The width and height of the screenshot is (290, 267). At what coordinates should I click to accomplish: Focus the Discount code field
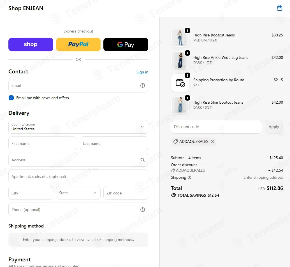click(216, 127)
